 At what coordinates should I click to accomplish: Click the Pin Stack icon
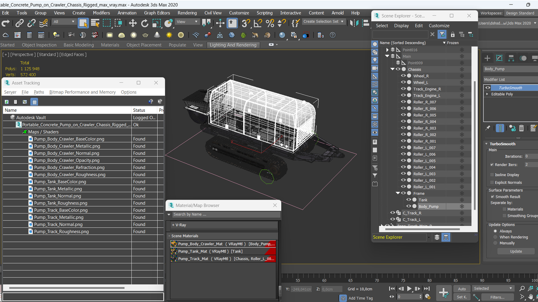(488, 128)
